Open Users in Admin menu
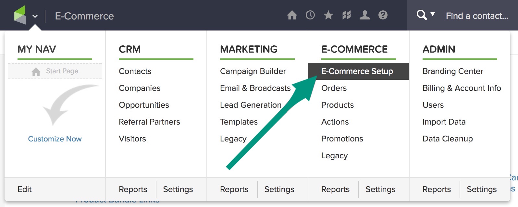 (x=433, y=105)
